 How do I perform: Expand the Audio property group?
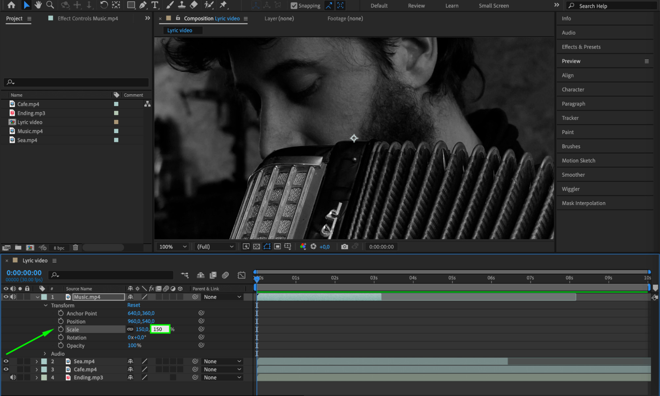pos(45,354)
